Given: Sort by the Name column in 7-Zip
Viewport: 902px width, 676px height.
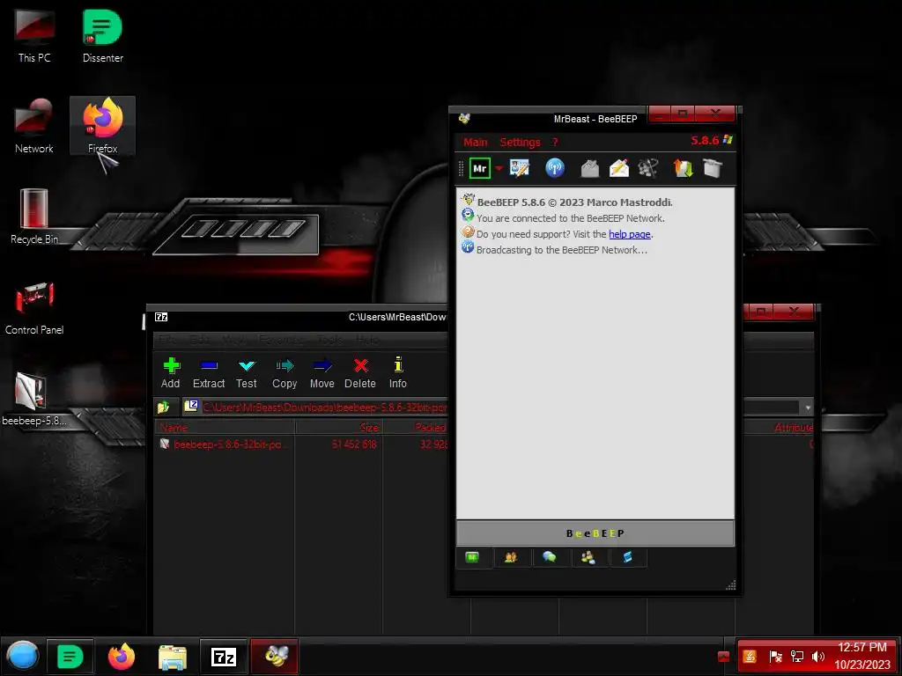Looking at the screenshot, I should 225,428.
